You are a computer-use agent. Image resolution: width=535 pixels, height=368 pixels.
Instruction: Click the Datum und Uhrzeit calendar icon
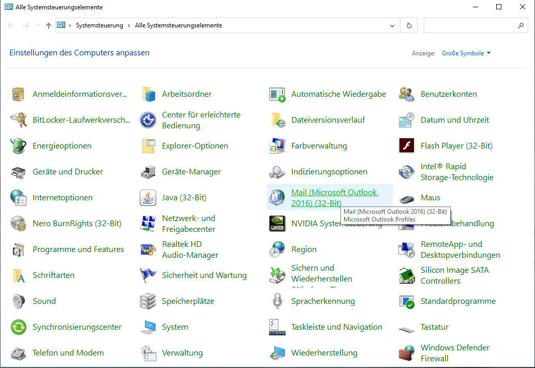tap(406, 120)
